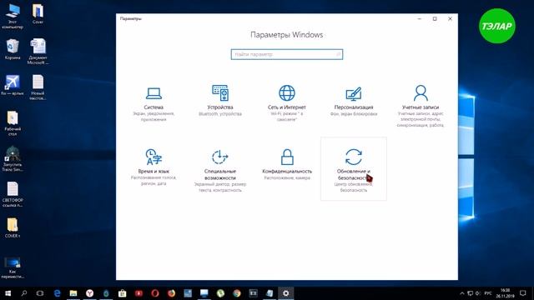Open the network tray icon
534x300 pixels.
click(x=470, y=293)
